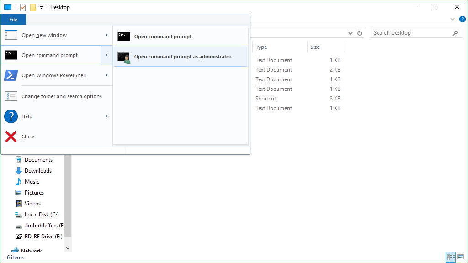Viewport: 468px width, 263px height.
Task: Click the Pictures icon in navigation pane
Action: click(18, 193)
